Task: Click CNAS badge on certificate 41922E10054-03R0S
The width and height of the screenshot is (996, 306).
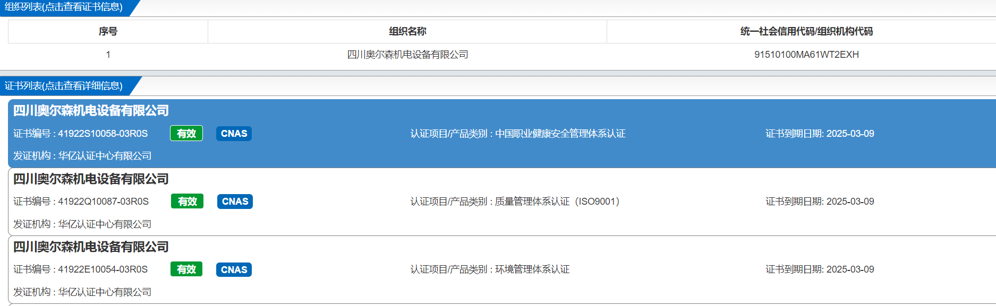Action: point(234,269)
